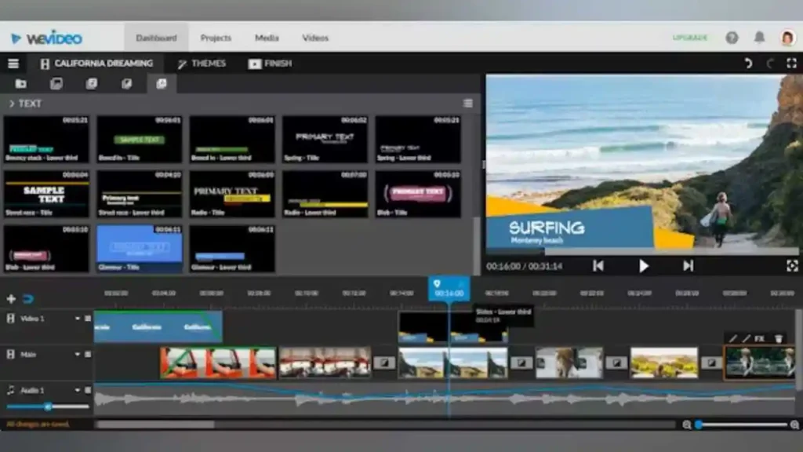
Task: Select Boxed in - Title template
Action: click(x=140, y=139)
